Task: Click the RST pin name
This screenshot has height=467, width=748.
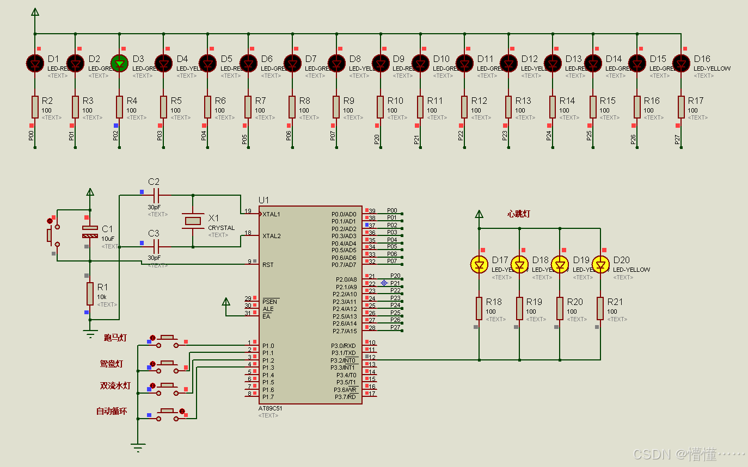Action: click(268, 265)
